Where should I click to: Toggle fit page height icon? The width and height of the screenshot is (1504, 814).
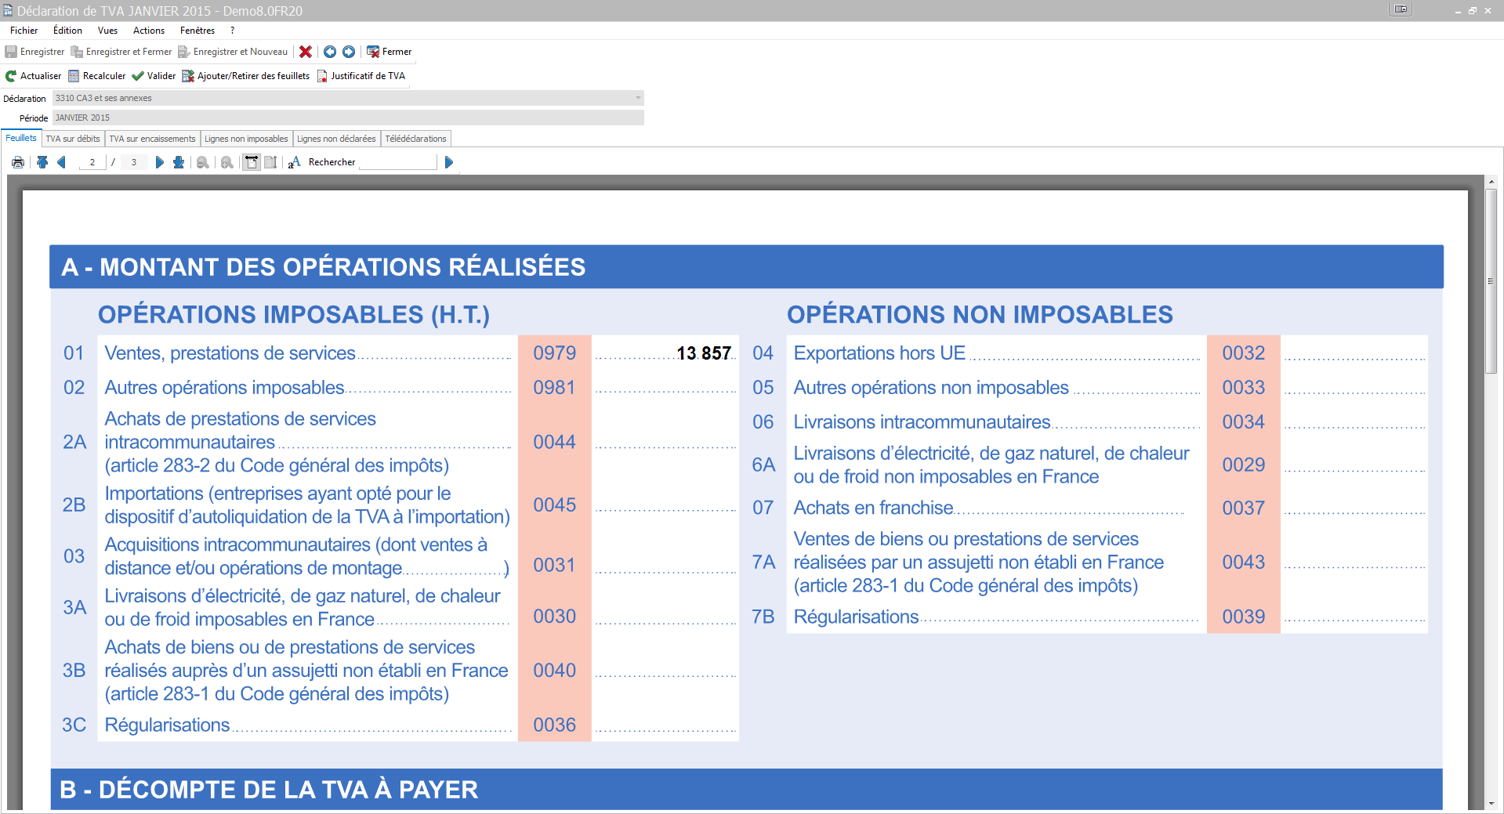point(270,162)
